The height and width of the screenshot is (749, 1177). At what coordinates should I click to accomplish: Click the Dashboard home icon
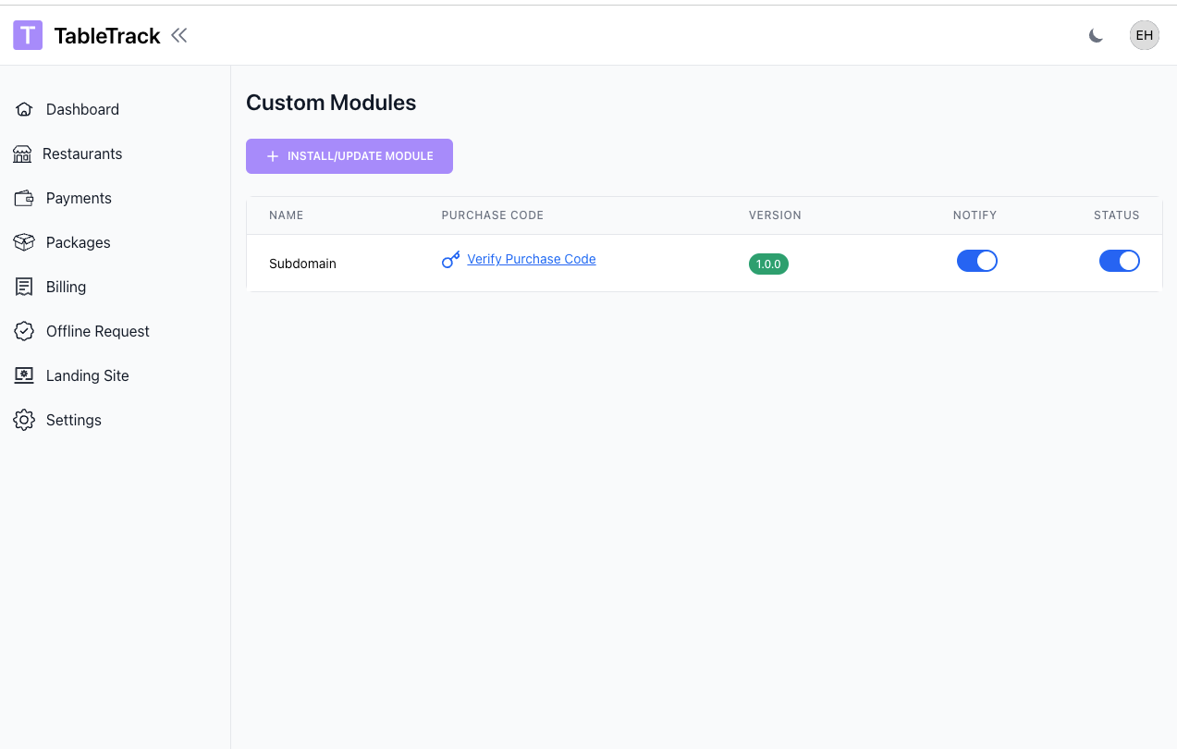click(x=24, y=109)
